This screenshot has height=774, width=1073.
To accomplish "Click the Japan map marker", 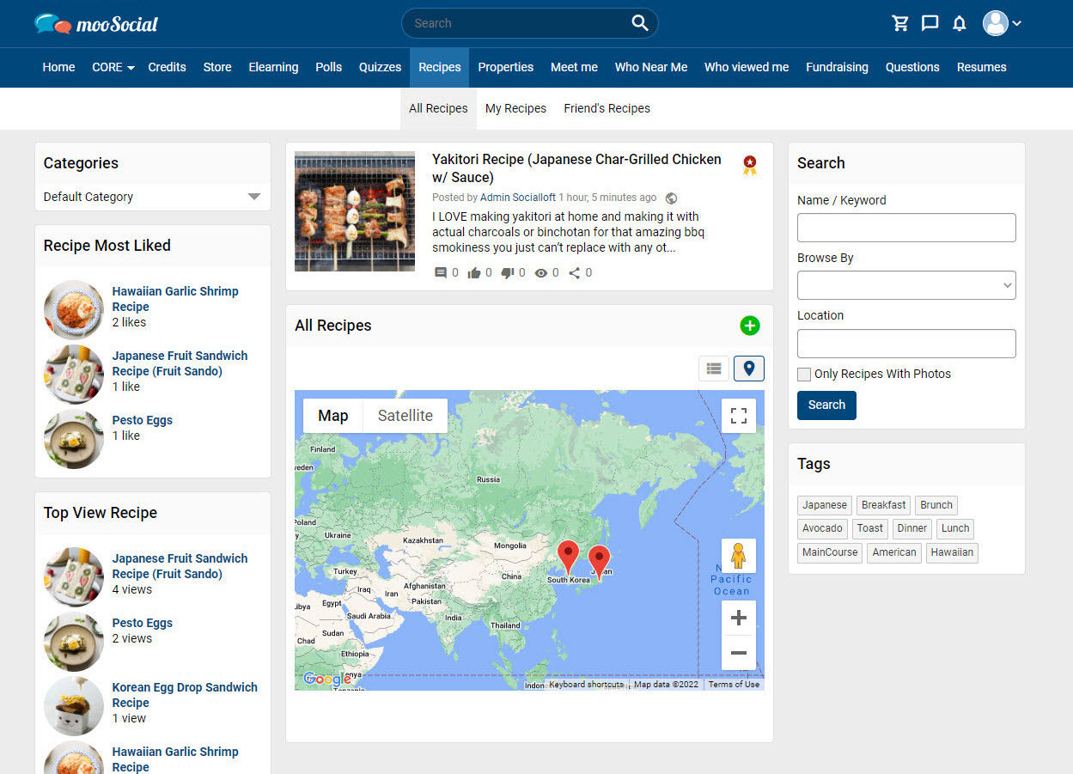I will coord(599,563).
